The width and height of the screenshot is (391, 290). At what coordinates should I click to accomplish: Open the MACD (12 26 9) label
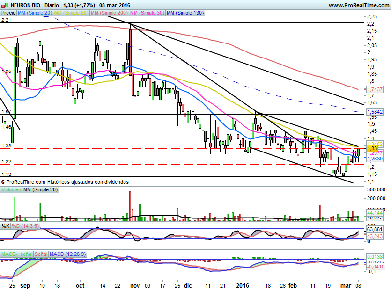point(68,254)
